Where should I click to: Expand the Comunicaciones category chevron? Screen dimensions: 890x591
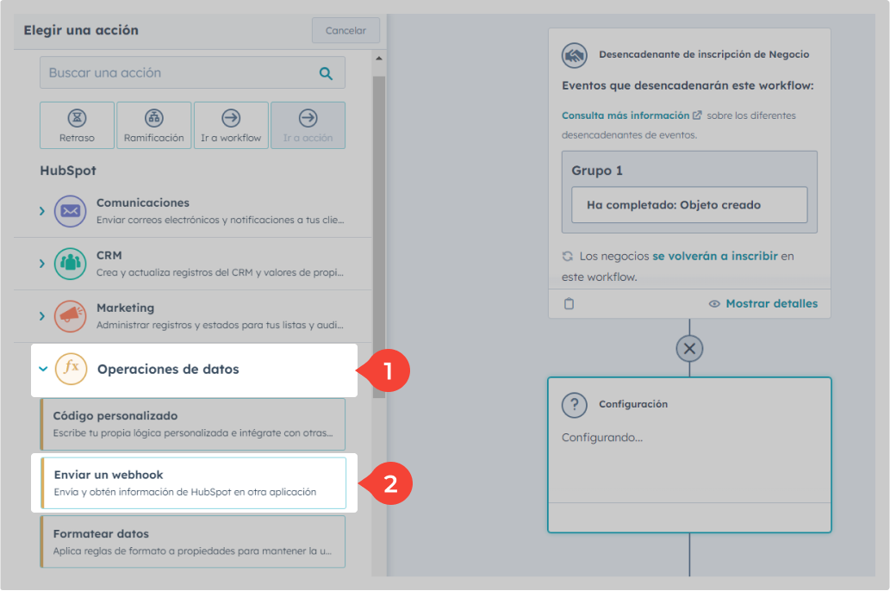click(42, 211)
